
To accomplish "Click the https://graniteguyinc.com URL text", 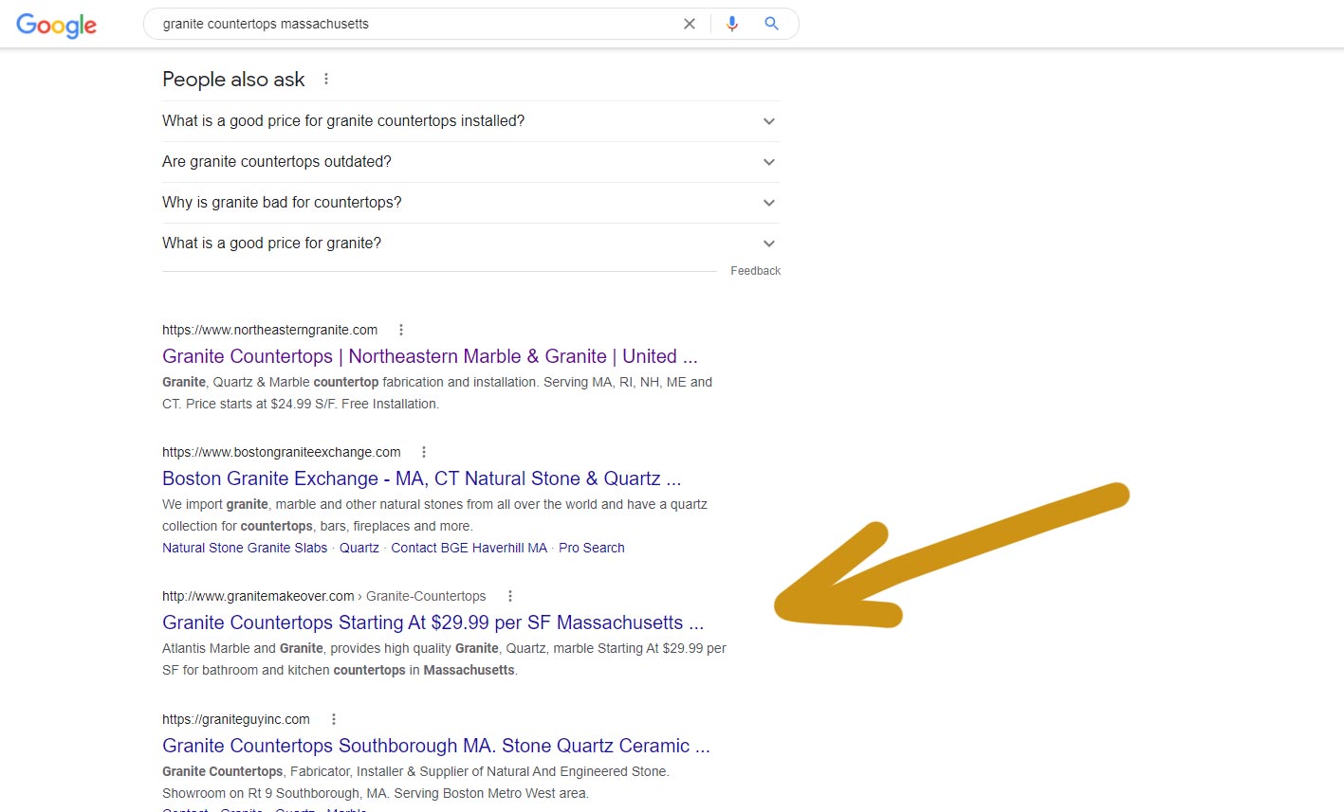I will (x=236, y=719).
